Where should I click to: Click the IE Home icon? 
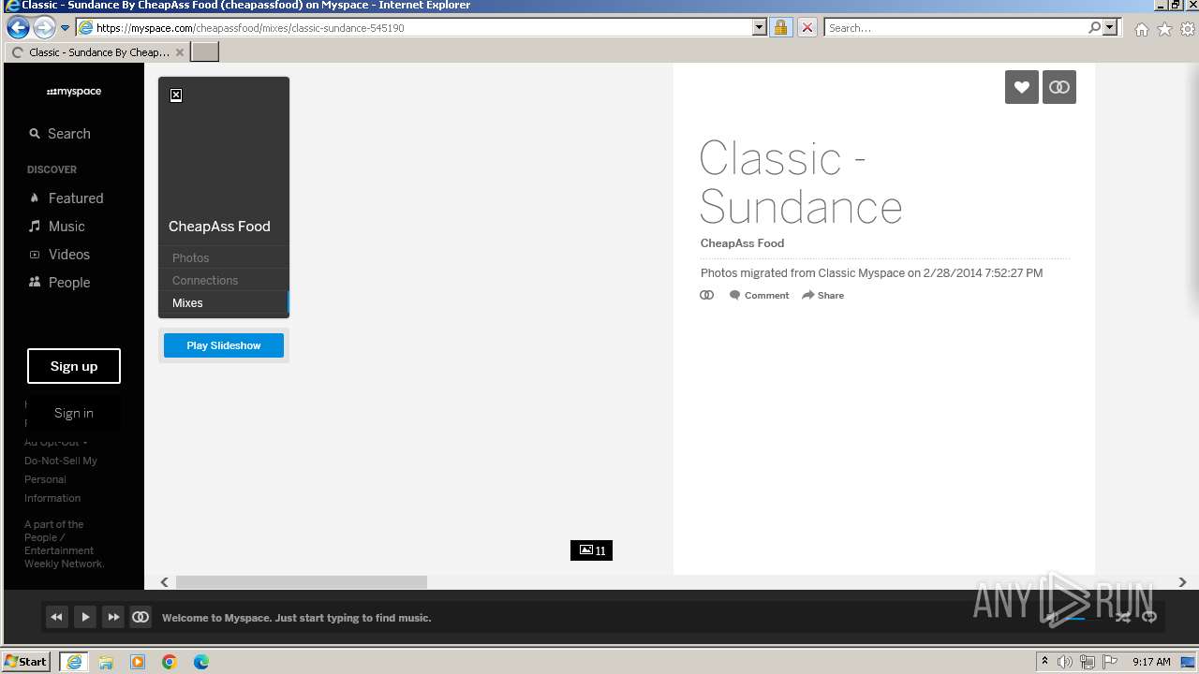pyautogui.click(x=1141, y=29)
